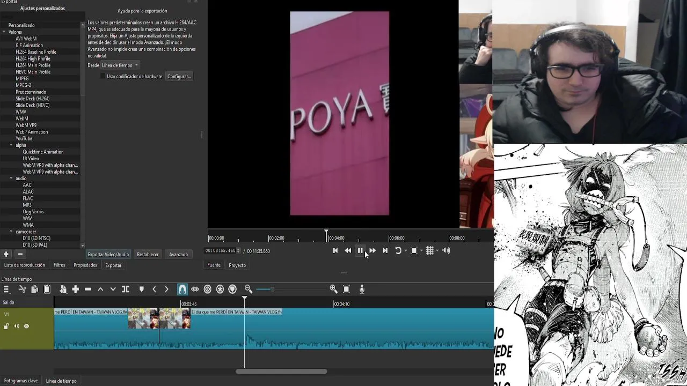The height and width of the screenshot is (386, 687).
Task: Click the fast forward playback button
Action: tap(372, 250)
